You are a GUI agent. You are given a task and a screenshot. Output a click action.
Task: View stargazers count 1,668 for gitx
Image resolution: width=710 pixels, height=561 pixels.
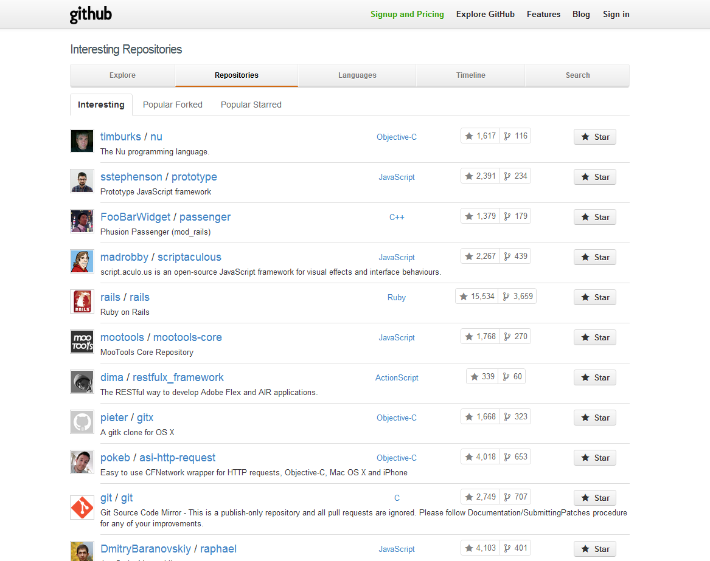[x=480, y=417]
